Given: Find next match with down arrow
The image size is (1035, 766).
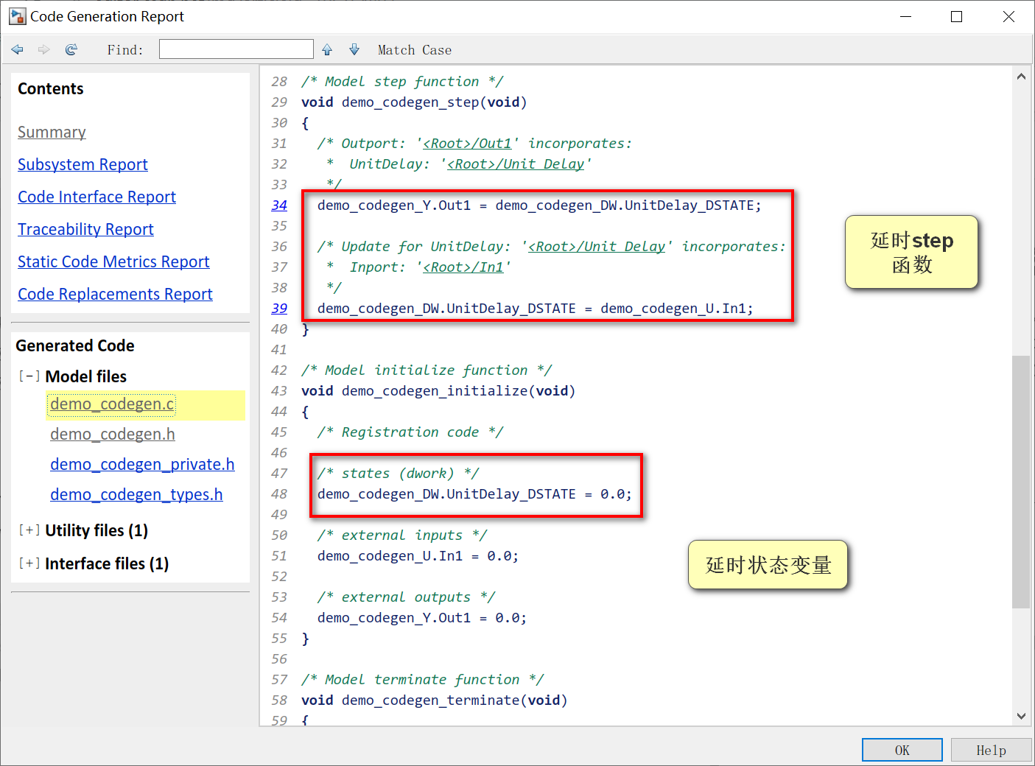Looking at the screenshot, I should click(x=354, y=49).
